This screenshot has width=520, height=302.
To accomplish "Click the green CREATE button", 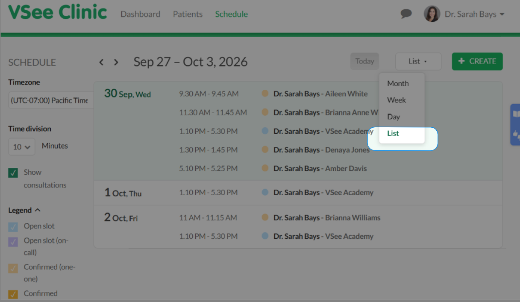I will point(477,62).
